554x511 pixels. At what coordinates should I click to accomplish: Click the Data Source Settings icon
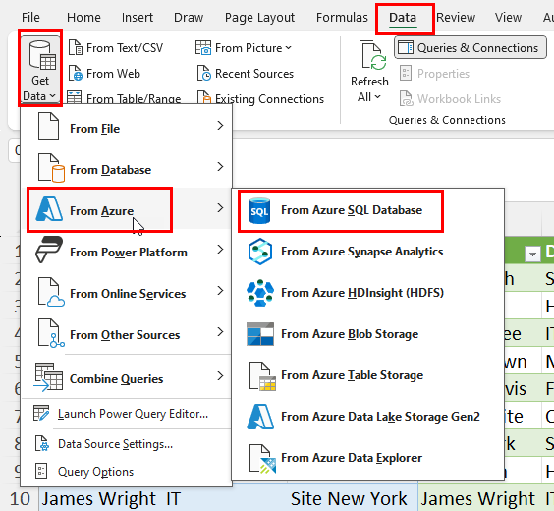[41, 443]
